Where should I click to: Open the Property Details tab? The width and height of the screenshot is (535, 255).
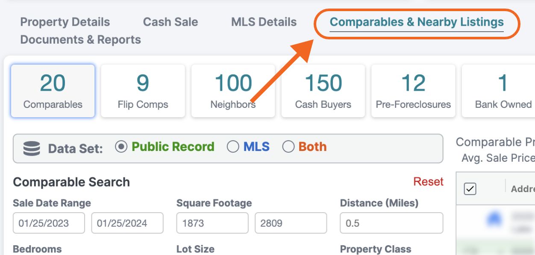pos(65,22)
